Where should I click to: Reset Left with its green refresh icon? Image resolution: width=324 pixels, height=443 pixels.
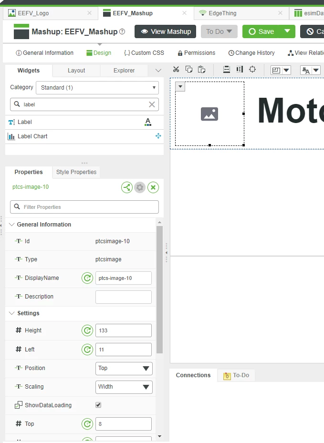pyautogui.click(x=87, y=350)
